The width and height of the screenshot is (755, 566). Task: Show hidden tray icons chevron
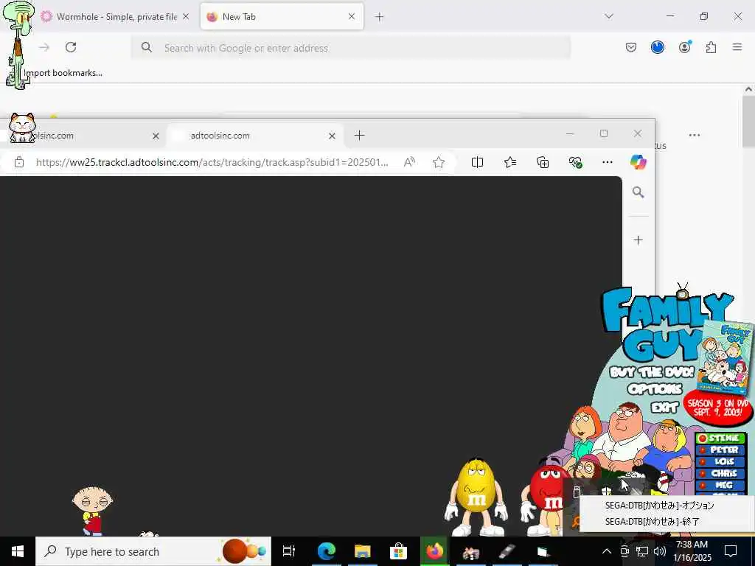pyautogui.click(x=607, y=551)
